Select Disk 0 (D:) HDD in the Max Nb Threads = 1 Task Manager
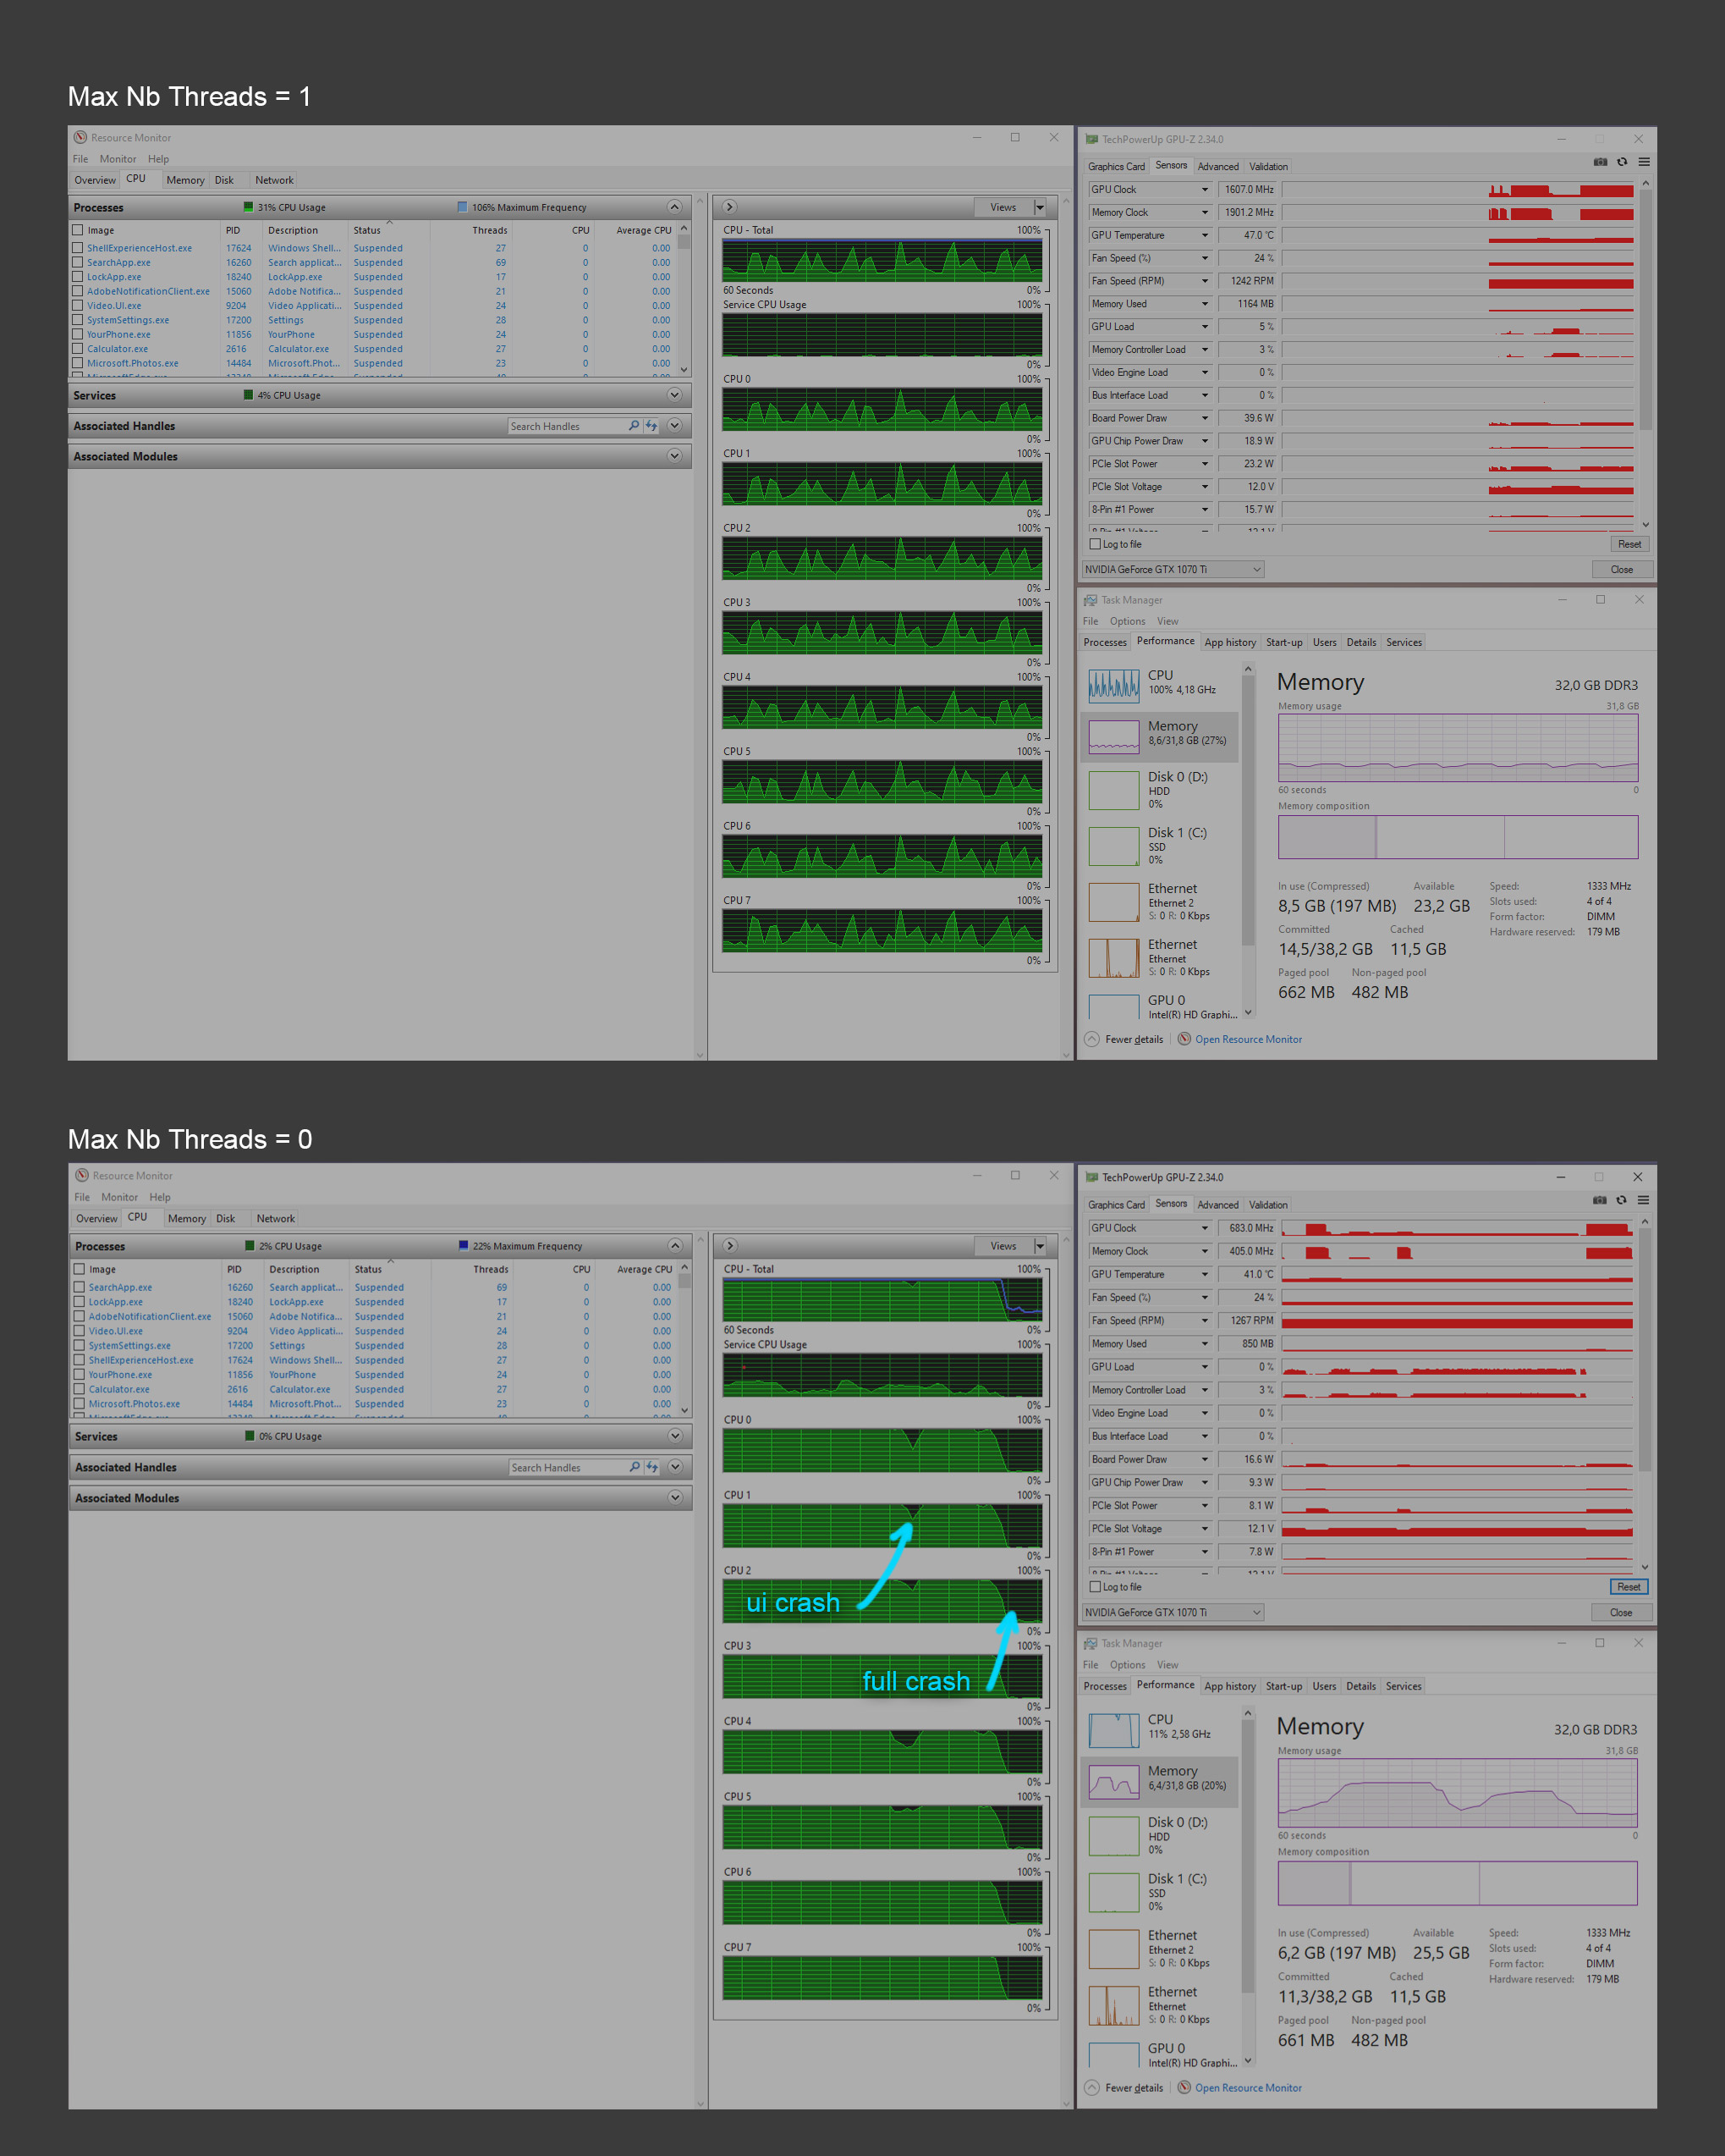This screenshot has width=1725, height=2156. [x=1161, y=790]
